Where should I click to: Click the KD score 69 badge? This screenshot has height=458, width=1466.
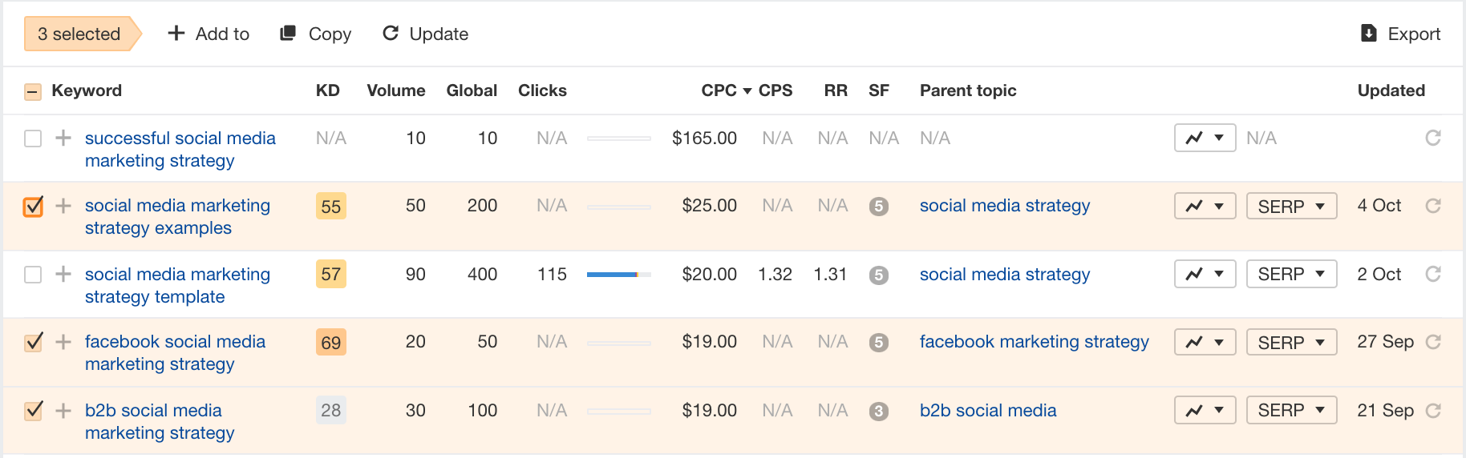pyautogui.click(x=330, y=343)
